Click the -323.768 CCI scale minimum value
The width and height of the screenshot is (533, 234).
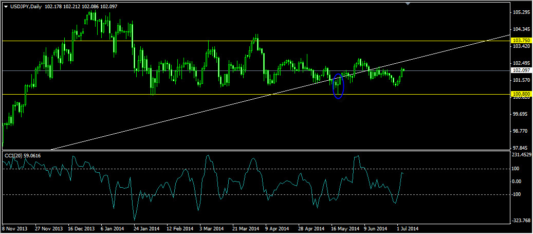pos(521,220)
